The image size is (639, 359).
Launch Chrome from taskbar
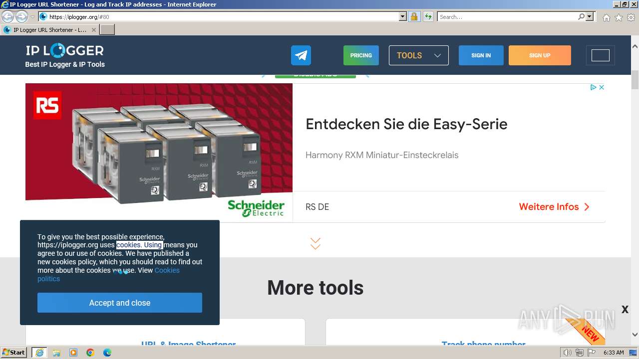pyautogui.click(x=90, y=353)
